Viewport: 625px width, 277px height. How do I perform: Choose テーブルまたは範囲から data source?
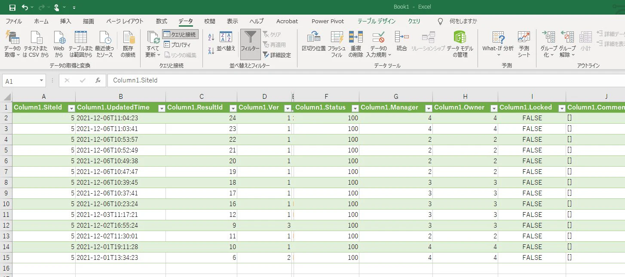(x=80, y=44)
